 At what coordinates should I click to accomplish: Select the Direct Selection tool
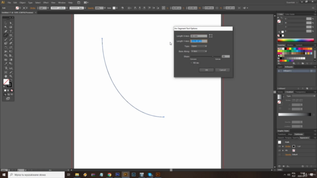point(11,23)
